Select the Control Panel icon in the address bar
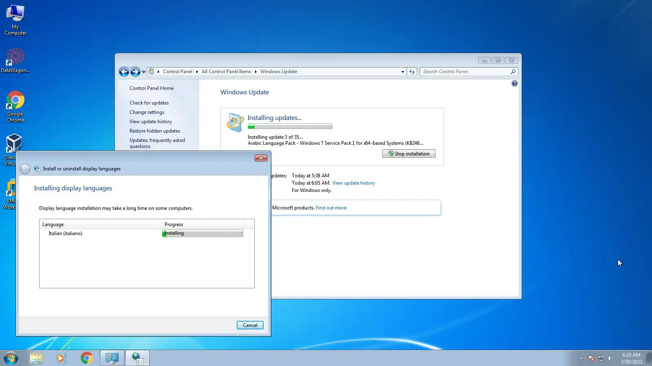Screen dimensions: 652x366 [152, 72]
